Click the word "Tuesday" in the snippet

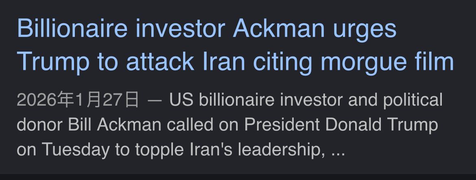click(76, 150)
